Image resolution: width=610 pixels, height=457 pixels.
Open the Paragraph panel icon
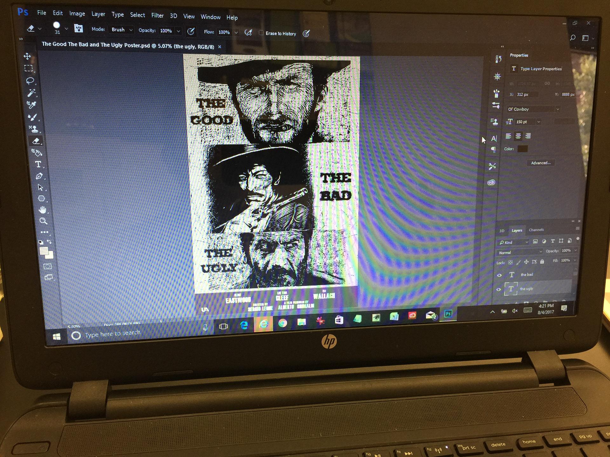point(493,149)
